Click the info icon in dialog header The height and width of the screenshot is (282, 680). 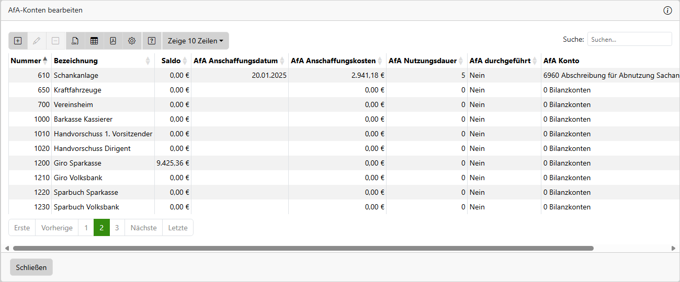pyautogui.click(x=667, y=10)
